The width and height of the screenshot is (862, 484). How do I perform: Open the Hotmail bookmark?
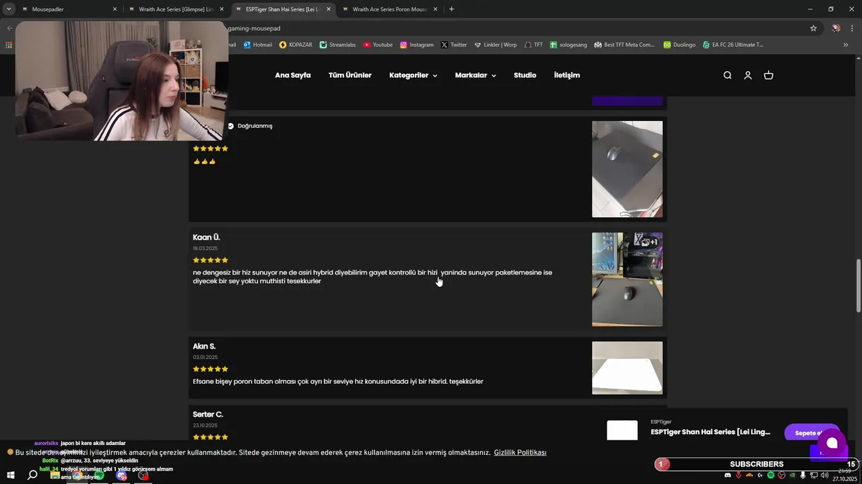(x=258, y=45)
